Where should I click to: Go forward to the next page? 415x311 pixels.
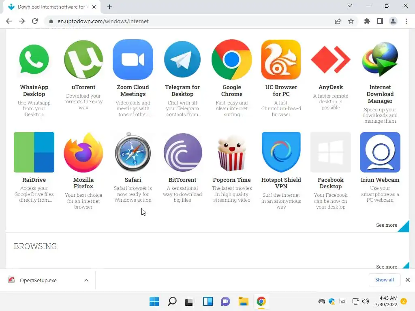point(22,21)
